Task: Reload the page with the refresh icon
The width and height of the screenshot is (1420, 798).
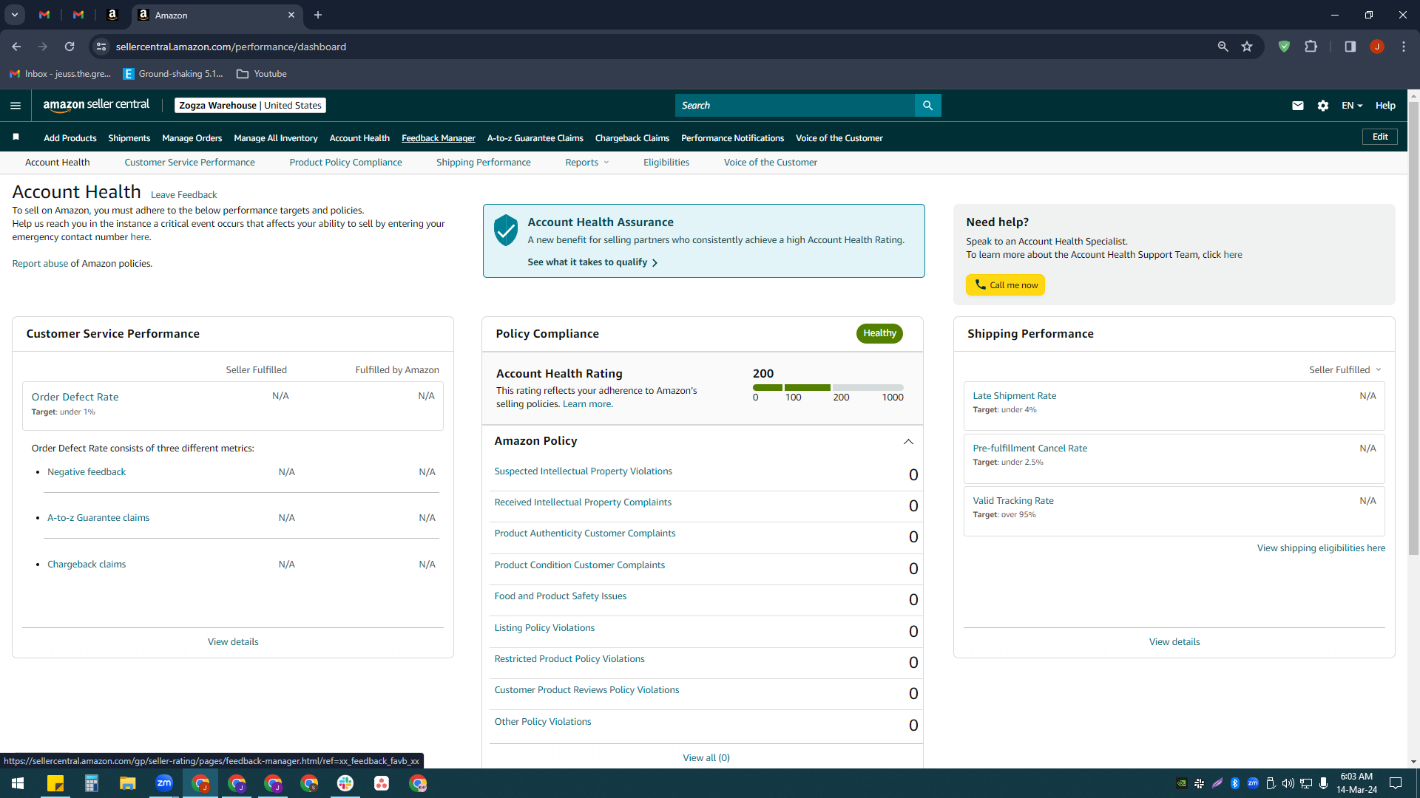Action: 70,47
